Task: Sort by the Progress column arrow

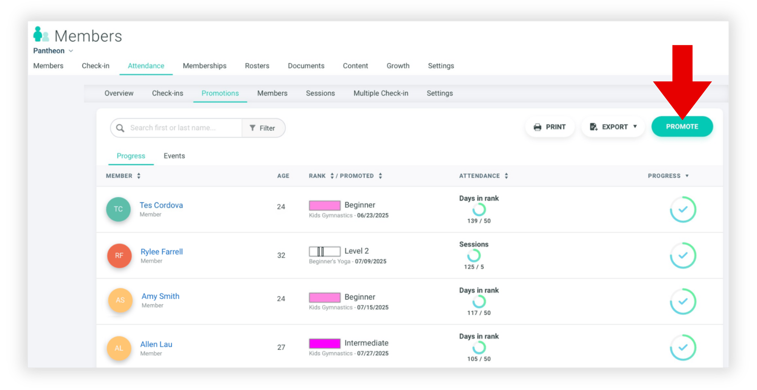Action: (687, 176)
